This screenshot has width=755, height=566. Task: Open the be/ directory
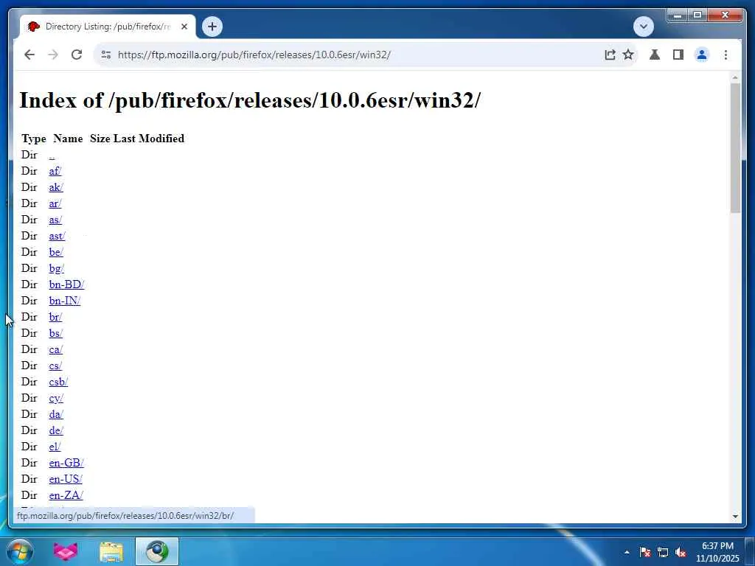(56, 252)
